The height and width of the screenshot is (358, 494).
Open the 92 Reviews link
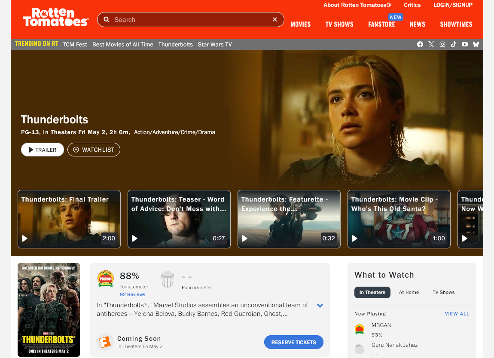pos(132,294)
